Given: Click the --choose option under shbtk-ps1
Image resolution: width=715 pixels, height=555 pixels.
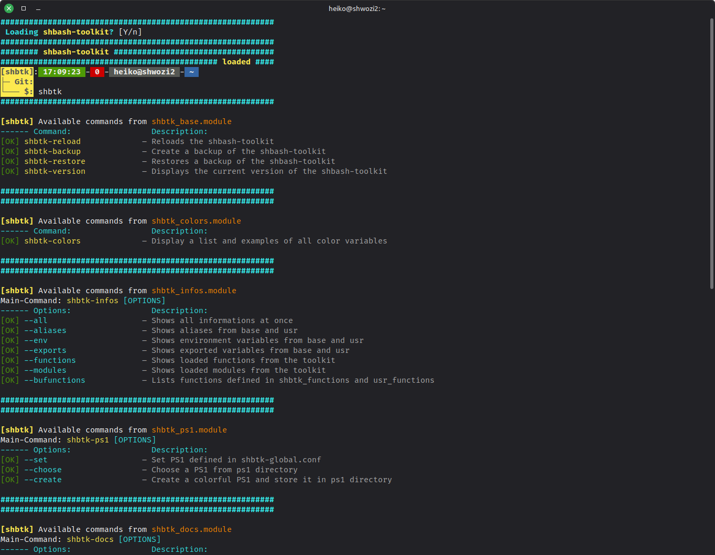Looking at the screenshot, I should [x=43, y=470].
